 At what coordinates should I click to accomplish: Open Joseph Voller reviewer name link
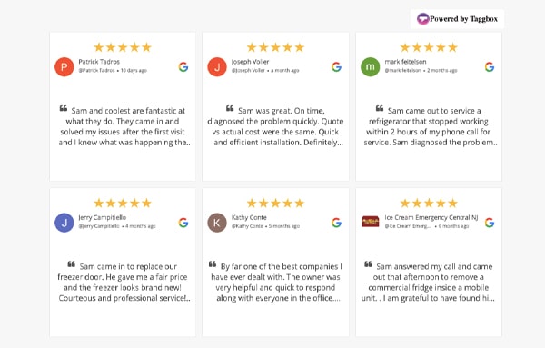251,62
